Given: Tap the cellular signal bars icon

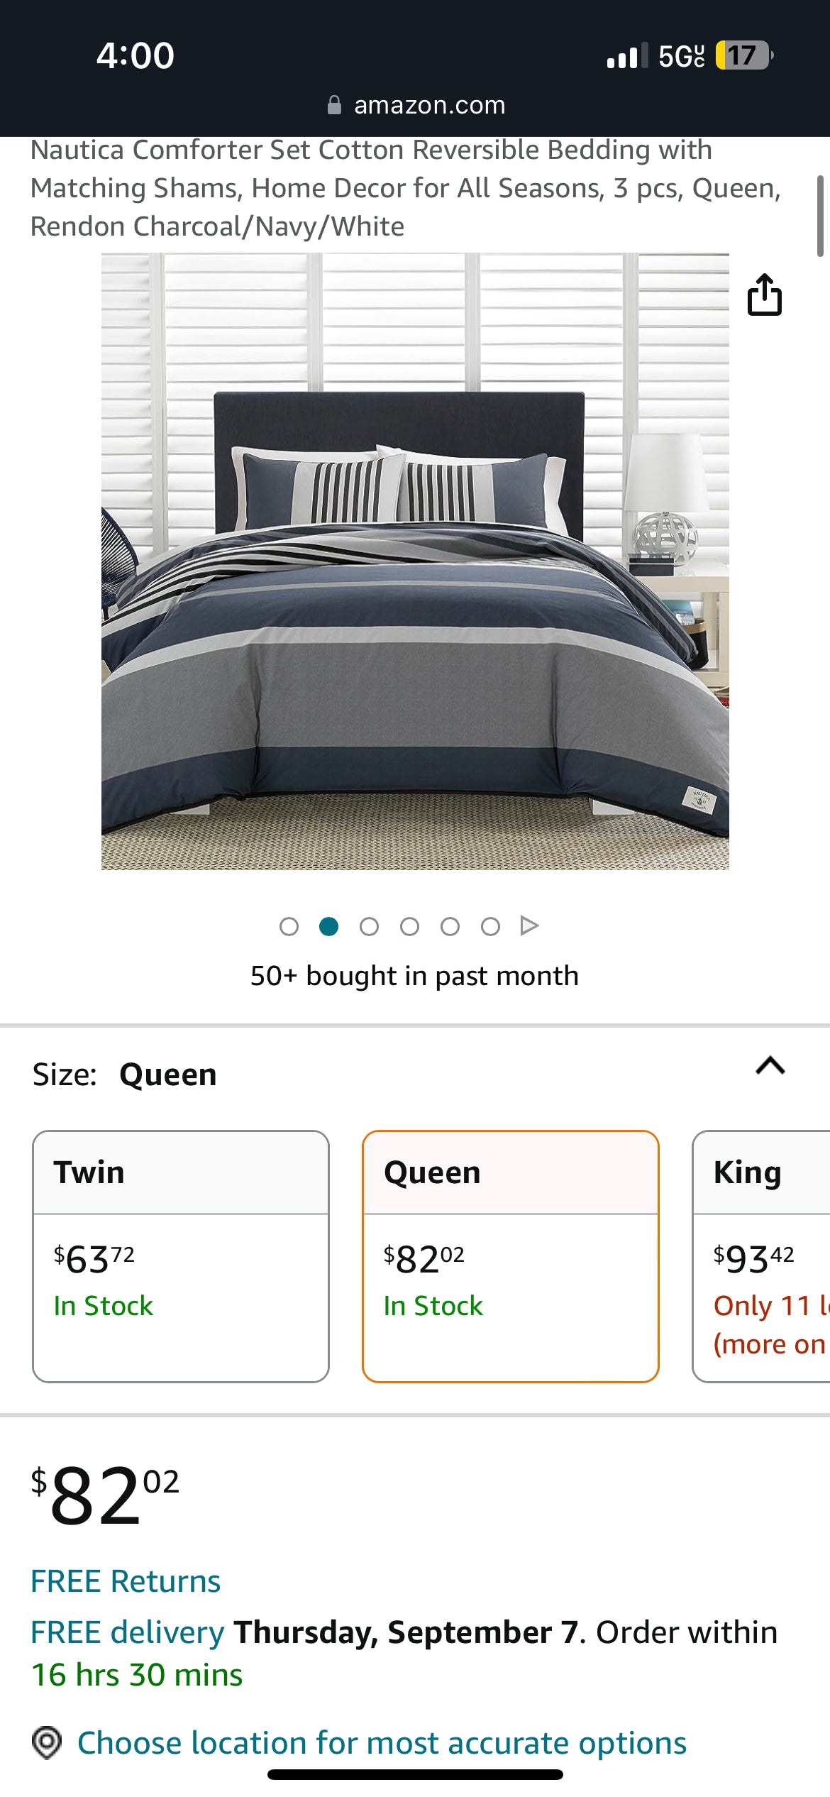Looking at the screenshot, I should tap(627, 55).
